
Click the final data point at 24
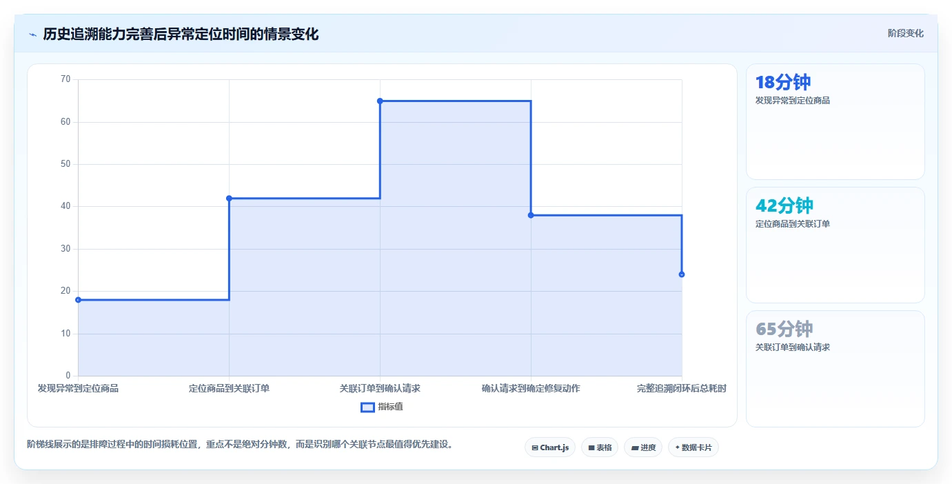(682, 274)
